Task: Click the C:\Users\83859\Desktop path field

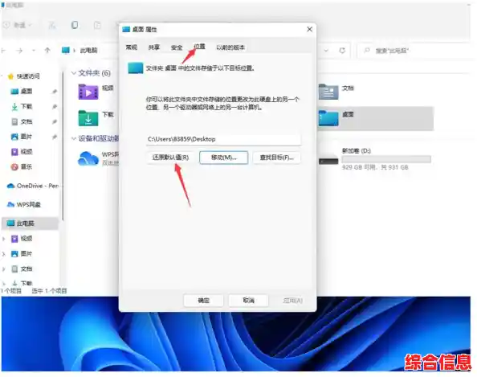Action: [223, 139]
